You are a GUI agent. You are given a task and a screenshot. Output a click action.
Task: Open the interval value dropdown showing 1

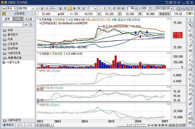coord(95,9)
